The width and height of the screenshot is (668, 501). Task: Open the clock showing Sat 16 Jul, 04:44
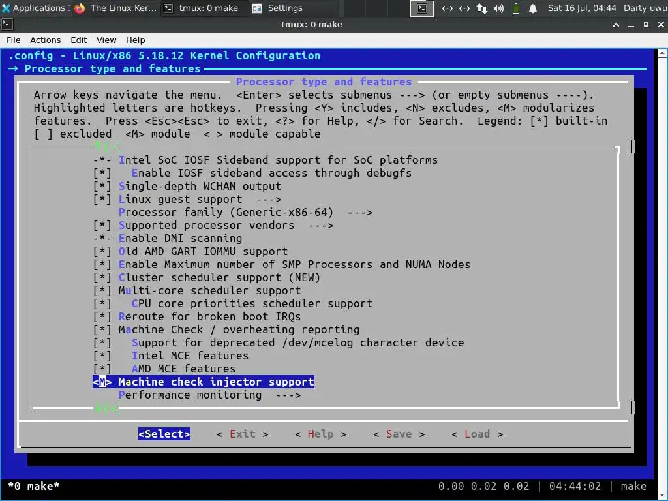tap(582, 8)
